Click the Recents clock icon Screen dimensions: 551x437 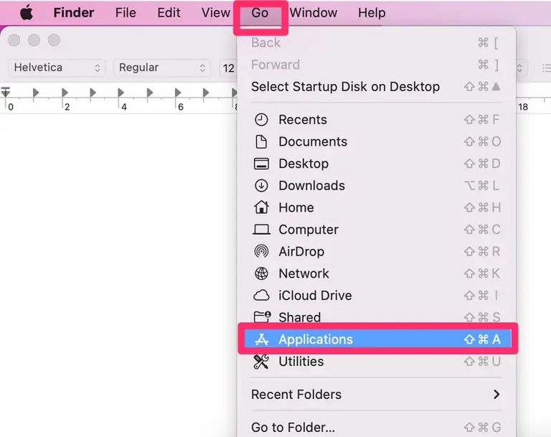[x=262, y=120]
